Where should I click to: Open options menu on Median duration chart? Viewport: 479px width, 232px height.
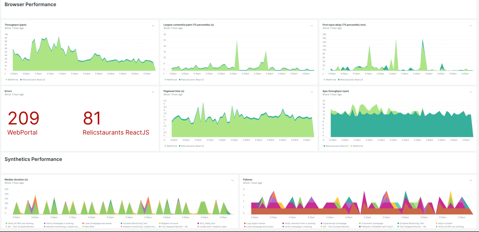tap(233, 180)
